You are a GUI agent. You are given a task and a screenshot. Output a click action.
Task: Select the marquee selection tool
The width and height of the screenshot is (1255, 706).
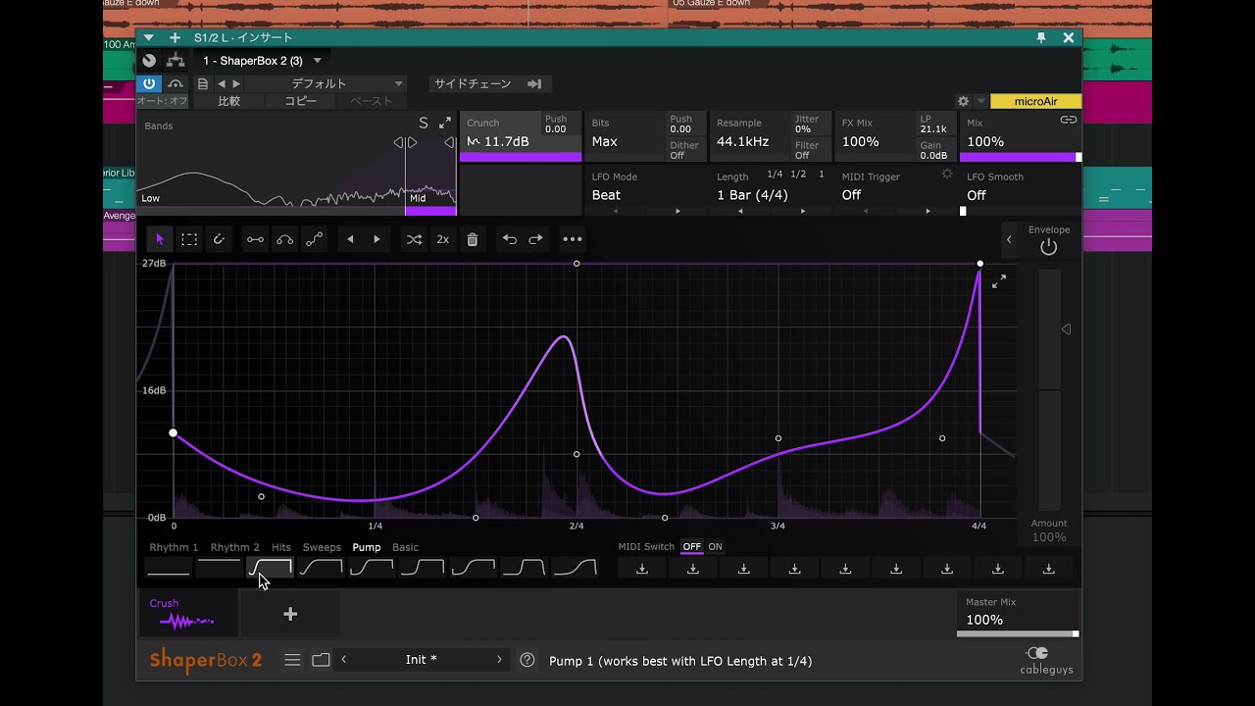pos(189,239)
